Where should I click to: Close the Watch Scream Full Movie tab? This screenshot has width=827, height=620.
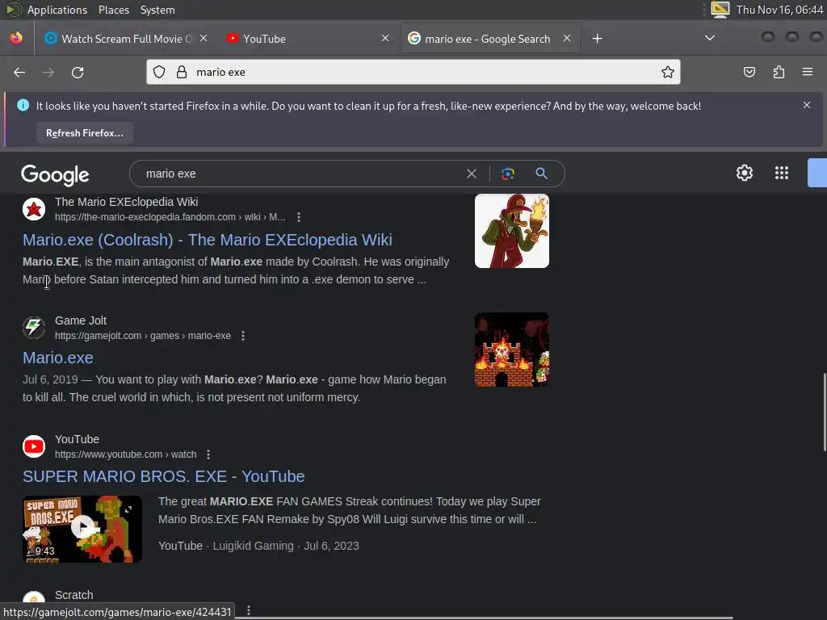tap(204, 38)
